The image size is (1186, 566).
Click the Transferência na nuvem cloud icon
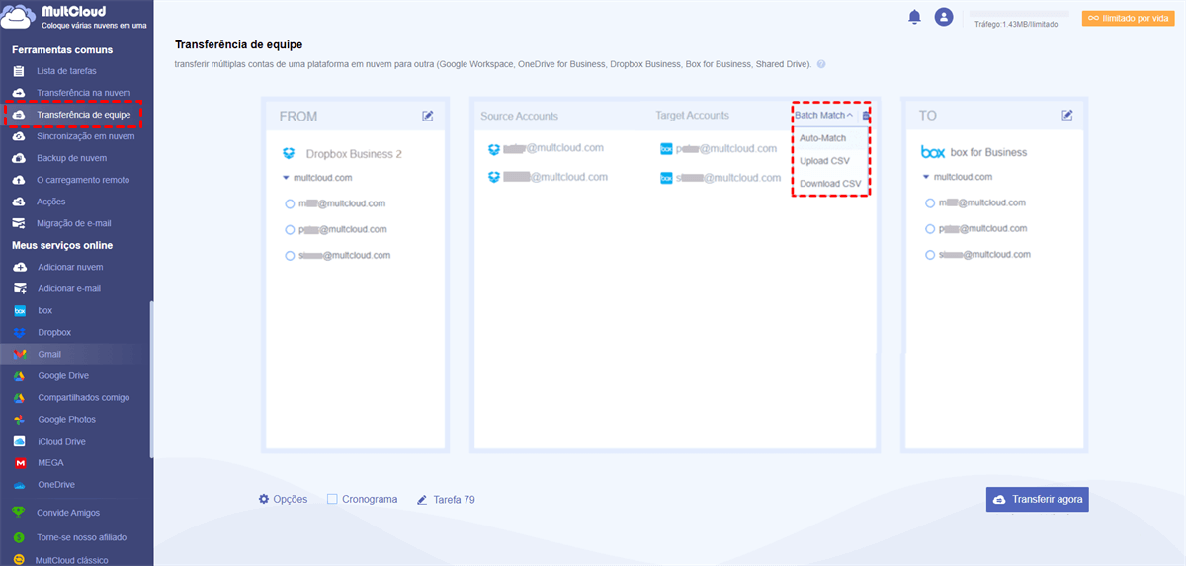(x=19, y=93)
